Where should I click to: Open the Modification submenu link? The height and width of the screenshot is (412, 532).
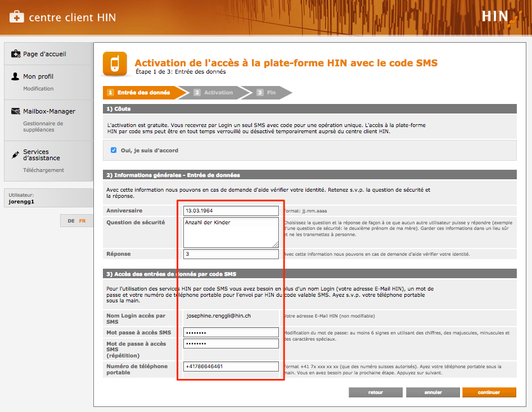[x=38, y=88]
